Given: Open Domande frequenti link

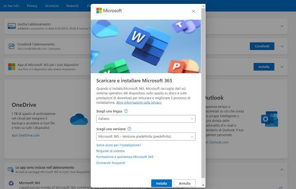Looking at the screenshot, I should click(111, 163).
